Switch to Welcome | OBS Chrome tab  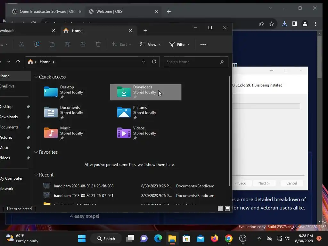pos(123,12)
